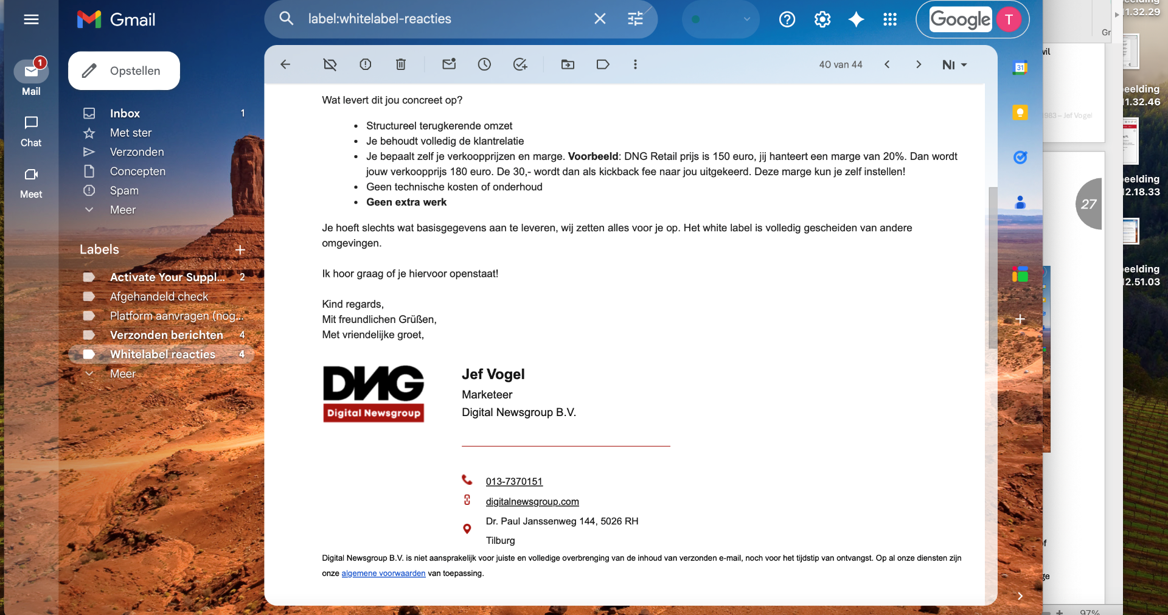Show search options filter
Image resolution: width=1168 pixels, height=615 pixels.
pos(635,19)
